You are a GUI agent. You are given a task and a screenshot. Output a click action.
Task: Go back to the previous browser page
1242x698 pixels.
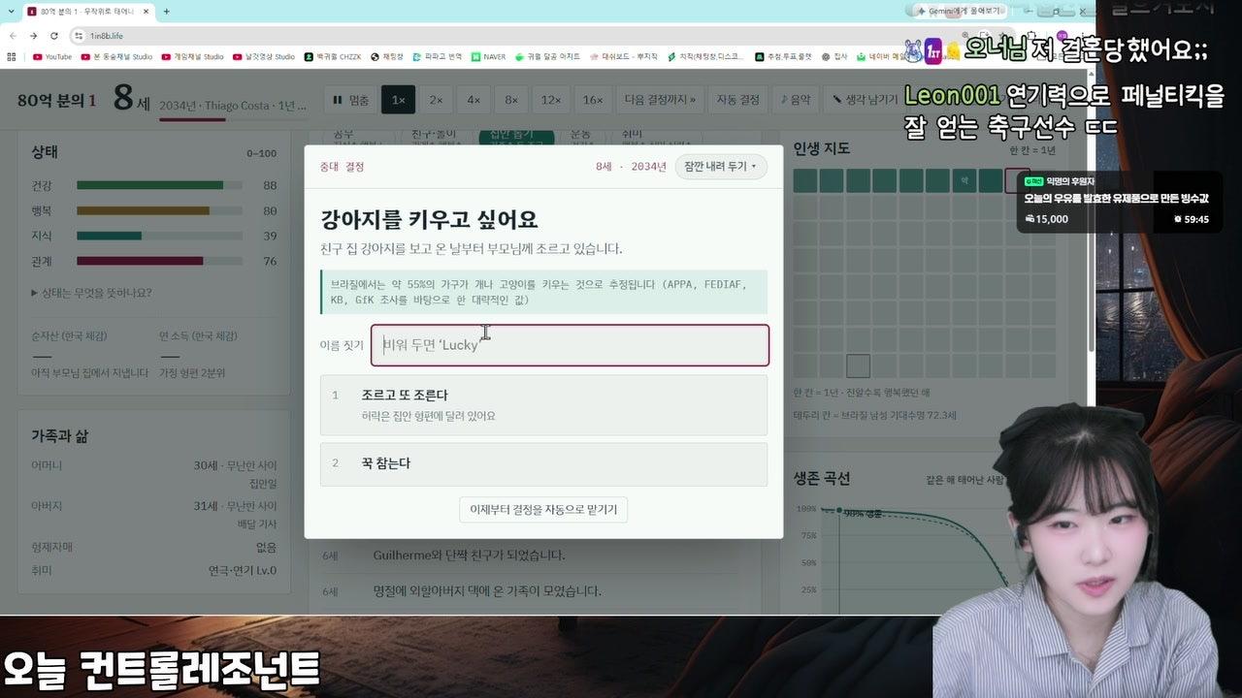12,36
